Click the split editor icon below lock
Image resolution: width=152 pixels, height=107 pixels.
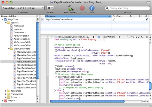150,40
